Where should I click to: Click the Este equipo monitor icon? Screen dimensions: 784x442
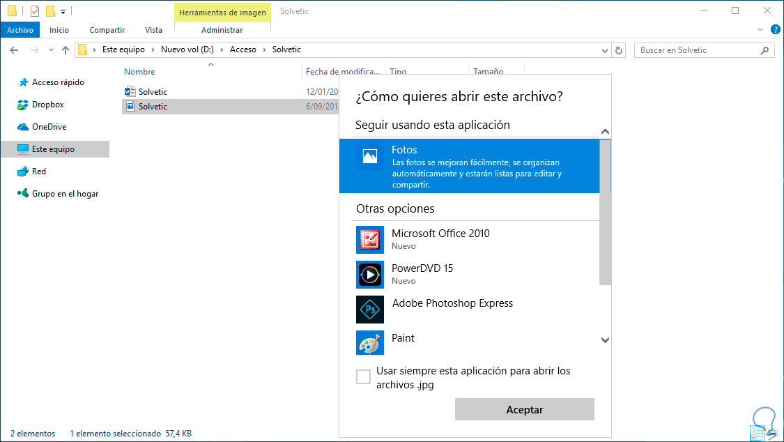(22, 149)
